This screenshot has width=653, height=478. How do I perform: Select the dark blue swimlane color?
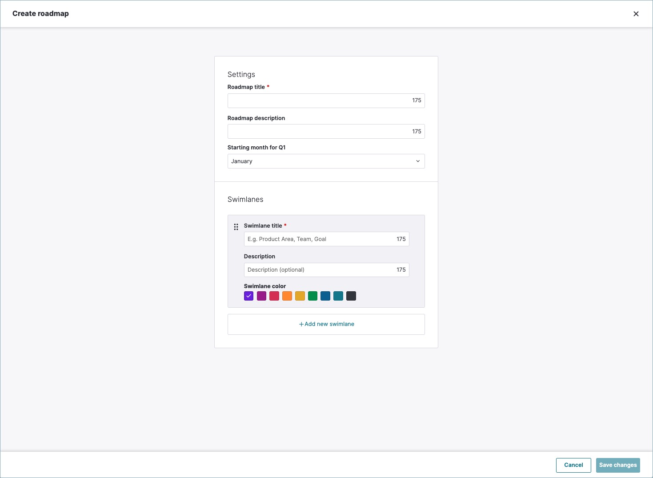pyautogui.click(x=325, y=296)
